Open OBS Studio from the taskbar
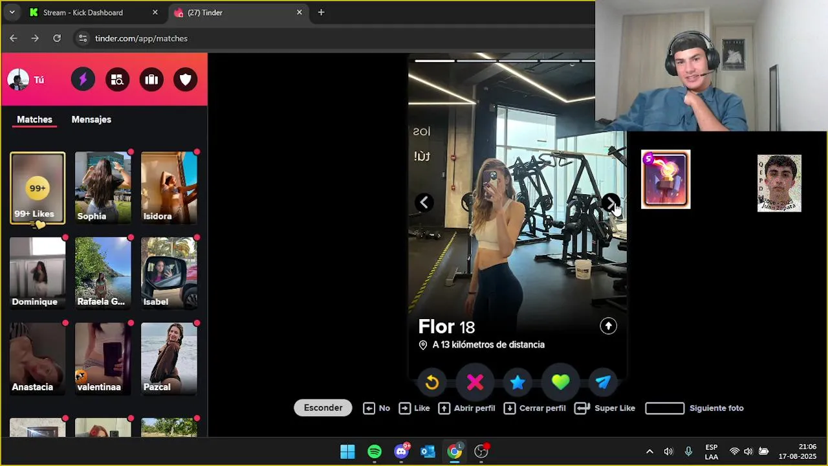The height and width of the screenshot is (466, 828). pos(481,452)
